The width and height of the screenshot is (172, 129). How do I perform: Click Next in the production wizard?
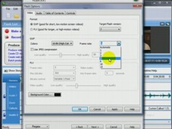click(x=95, y=127)
